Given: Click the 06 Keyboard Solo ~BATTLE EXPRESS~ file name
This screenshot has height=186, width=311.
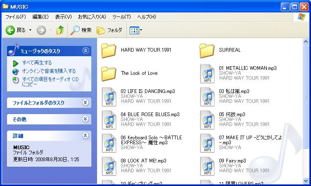Looking at the screenshot, I should pyautogui.click(x=151, y=140).
